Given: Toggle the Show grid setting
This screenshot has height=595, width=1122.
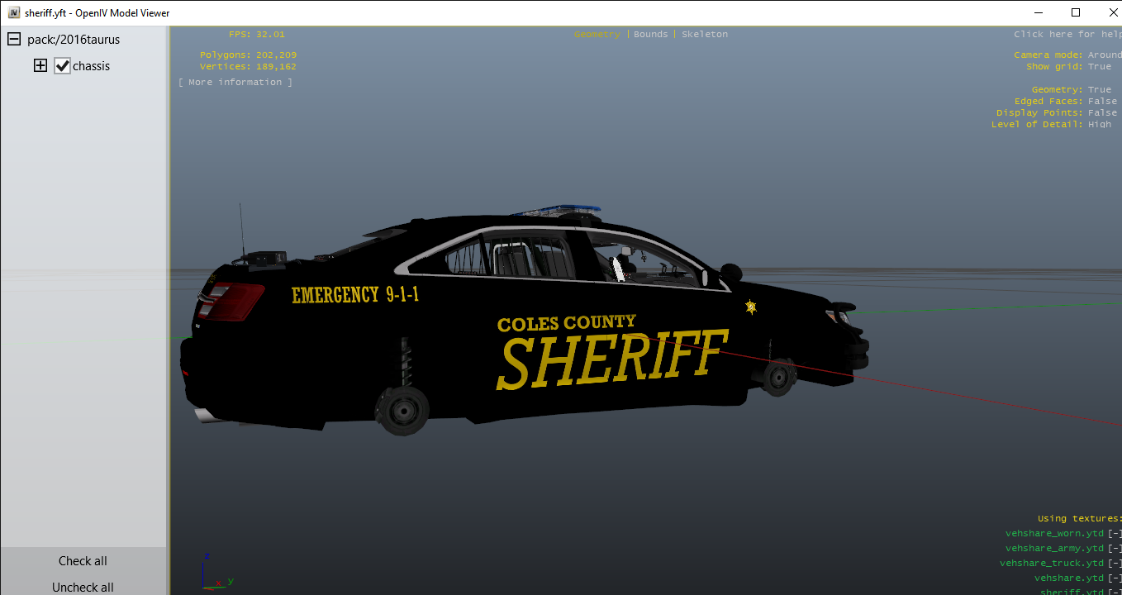Looking at the screenshot, I should click(1100, 67).
